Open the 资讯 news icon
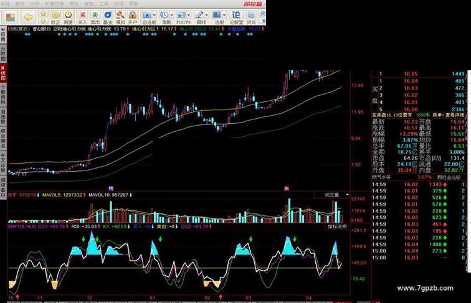The image size is (471, 303). point(251,17)
